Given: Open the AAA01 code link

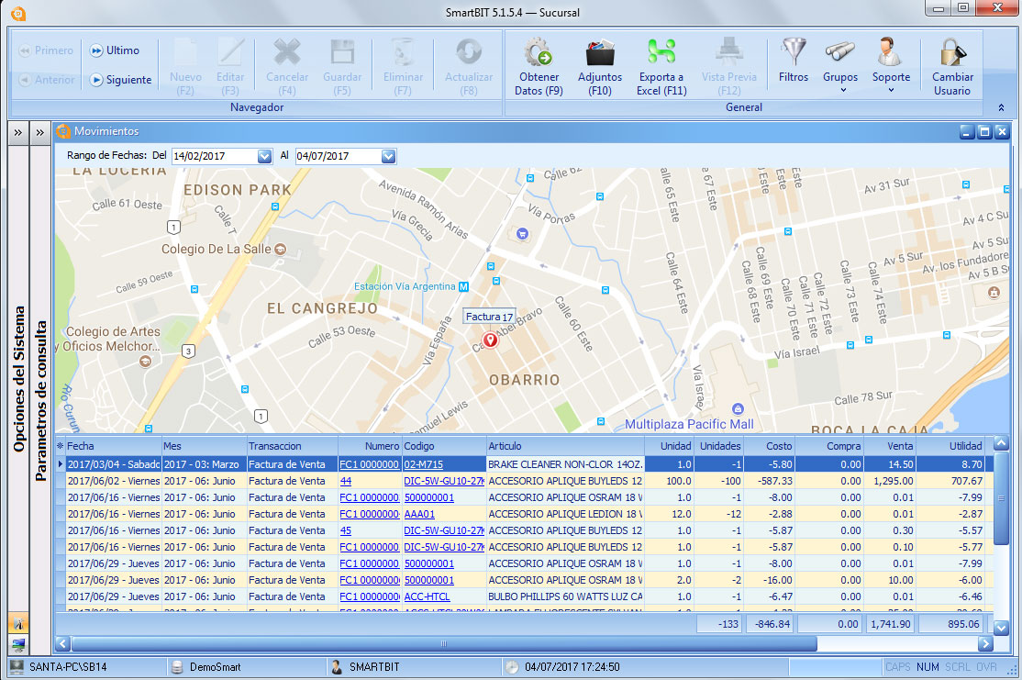Looking at the screenshot, I should pos(419,515).
